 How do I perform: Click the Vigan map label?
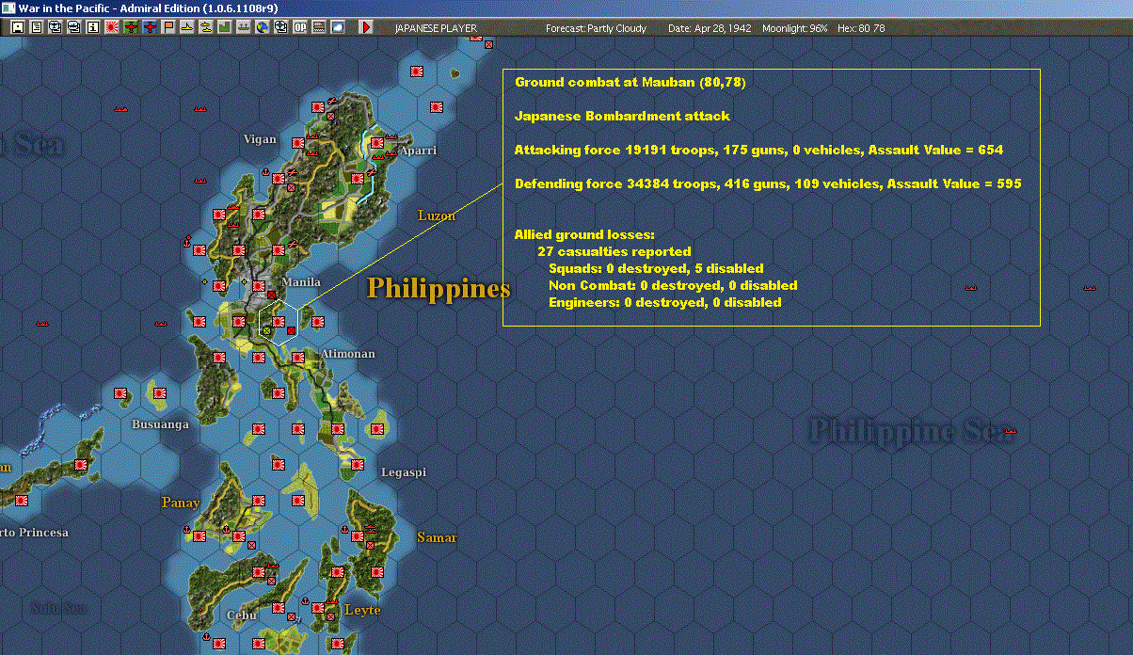[x=260, y=139]
